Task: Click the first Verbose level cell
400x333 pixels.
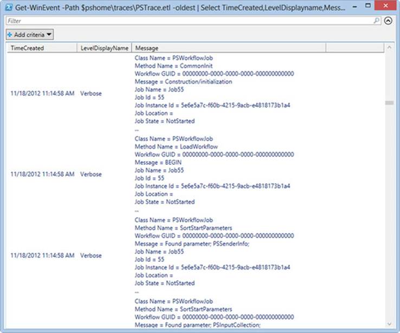Action: coord(91,93)
